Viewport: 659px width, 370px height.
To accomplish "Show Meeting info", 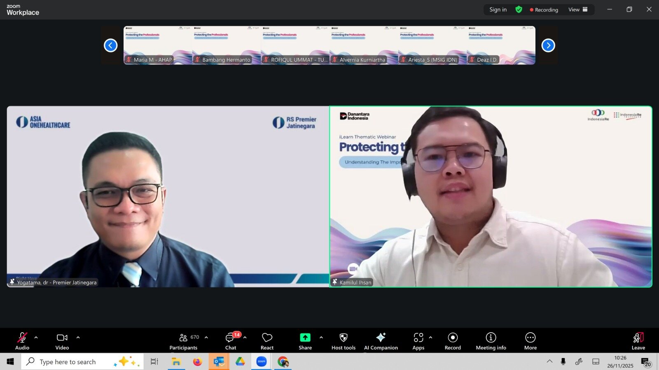I will (x=491, y=341).
